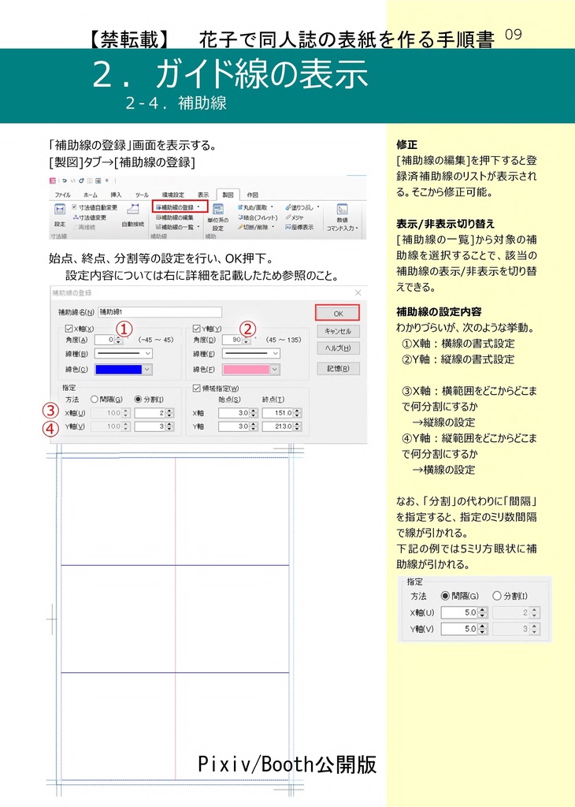Click the app logo icon at title bar left

click(53, 180)
